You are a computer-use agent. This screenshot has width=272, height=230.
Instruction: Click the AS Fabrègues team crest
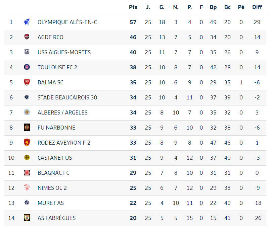(27, 218)
